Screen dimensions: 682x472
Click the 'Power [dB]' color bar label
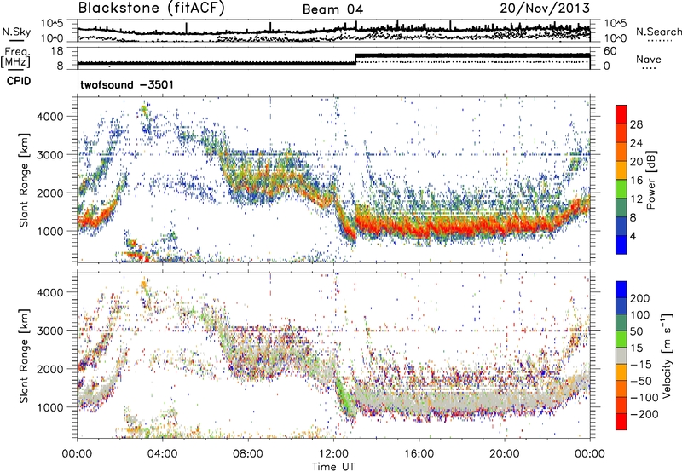click(650, 180)
